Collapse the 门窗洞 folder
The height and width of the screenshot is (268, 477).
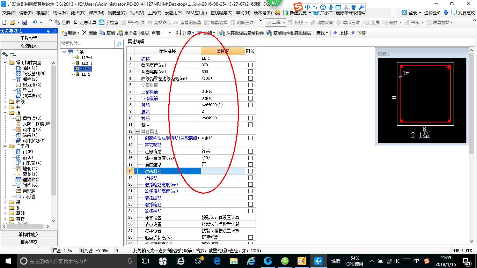5,146
